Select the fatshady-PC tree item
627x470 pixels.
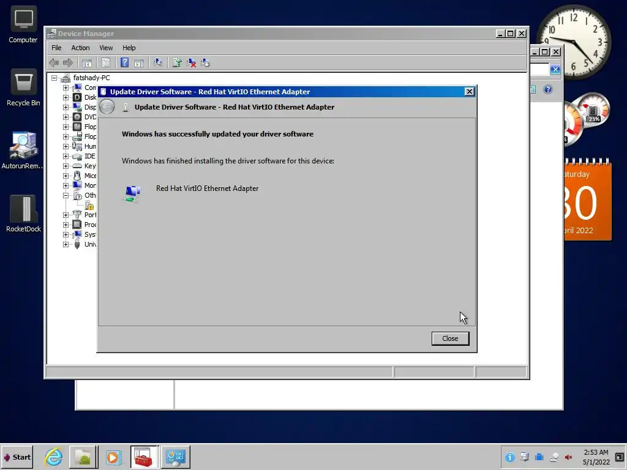coord(91,78)
